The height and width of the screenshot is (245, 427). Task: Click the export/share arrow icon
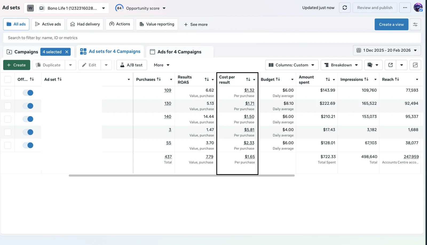(x=390, y=65)
